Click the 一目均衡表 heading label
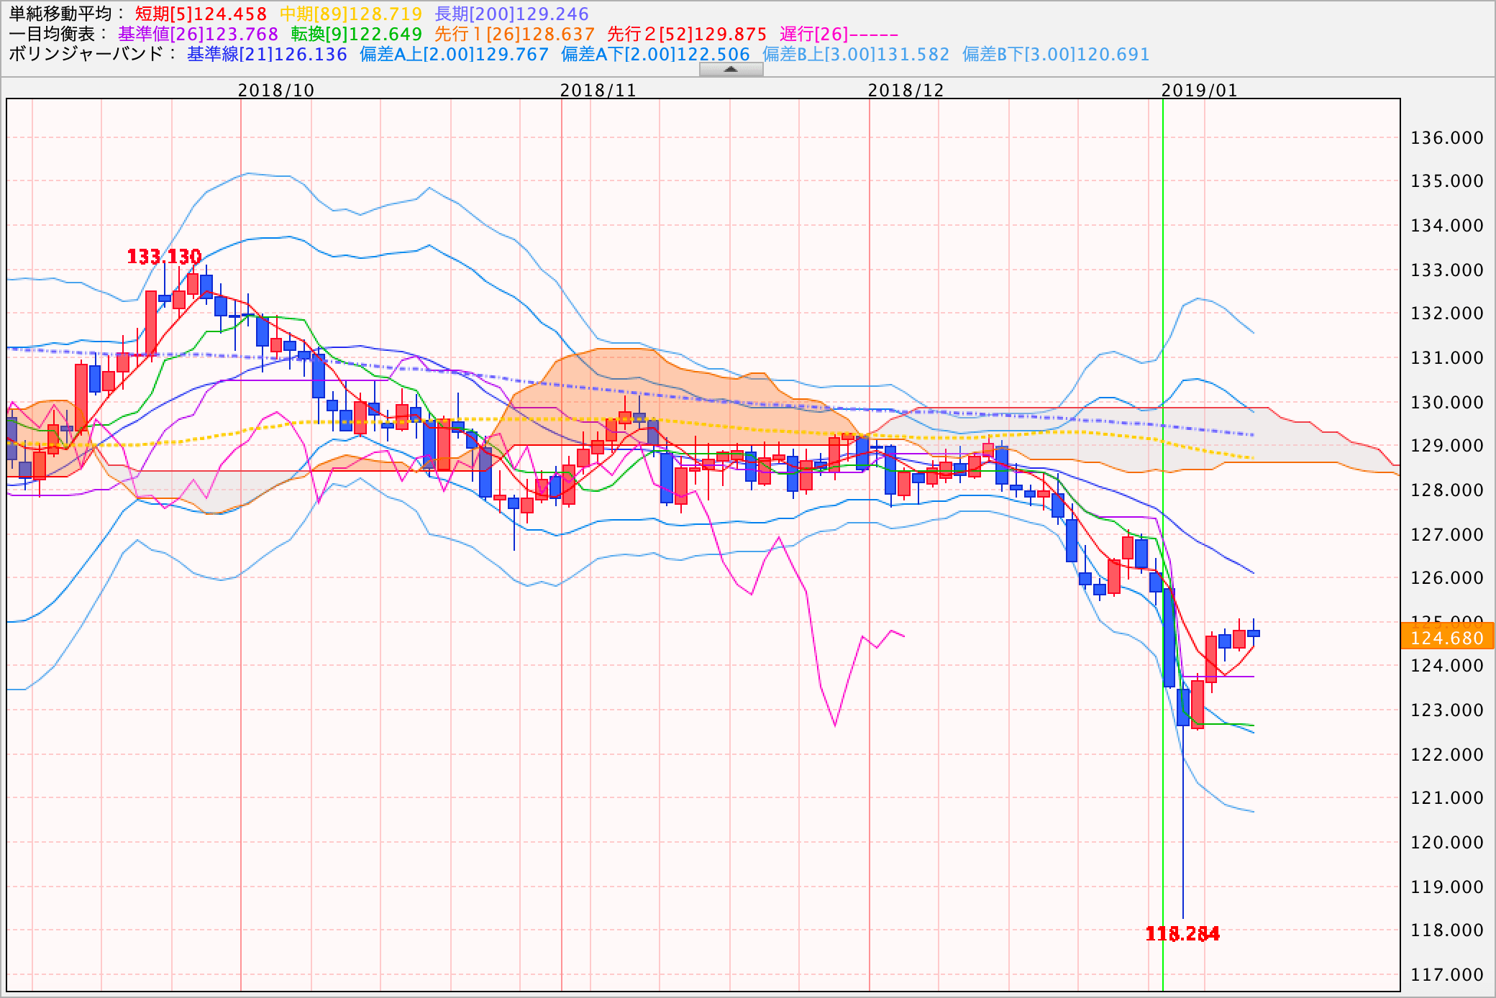The width and height of the screenshot is (1496, 998). (x=58, y=35)
